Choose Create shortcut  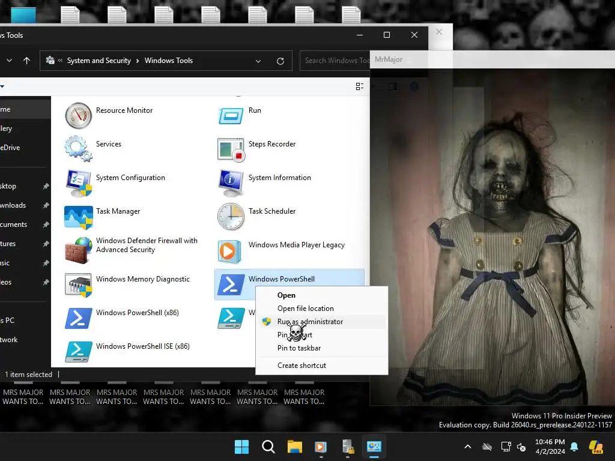tap(322, 366)
